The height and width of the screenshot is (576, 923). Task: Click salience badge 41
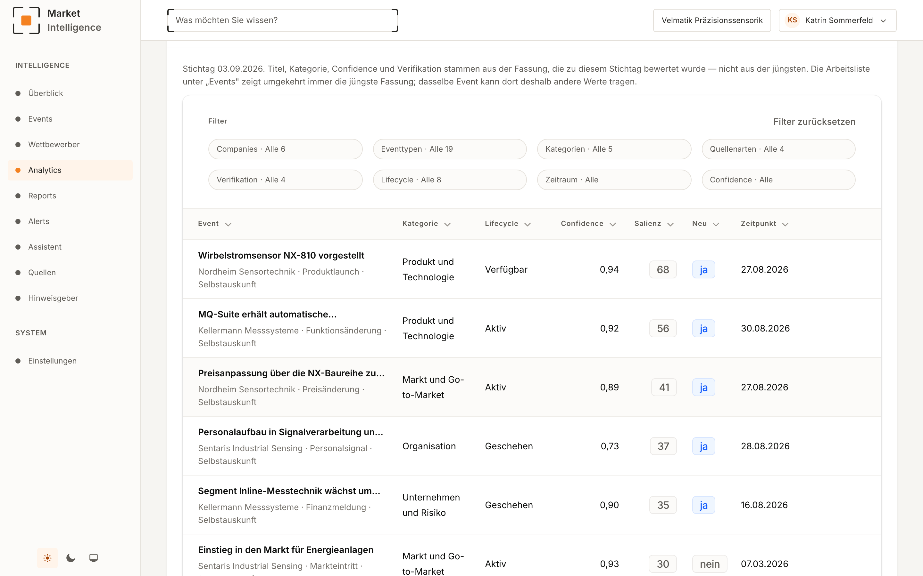tap(664, 388)
